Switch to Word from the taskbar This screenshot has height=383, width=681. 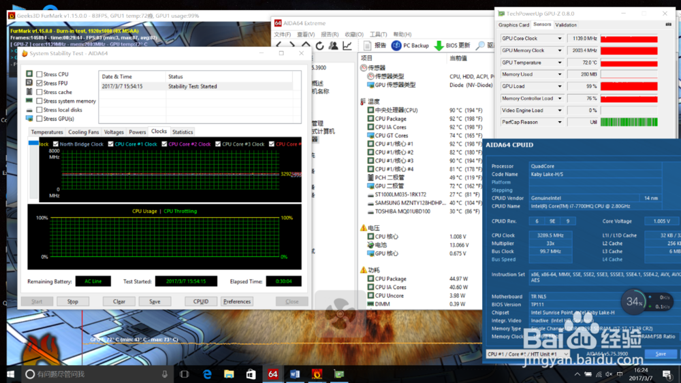[x=295, y=374]
